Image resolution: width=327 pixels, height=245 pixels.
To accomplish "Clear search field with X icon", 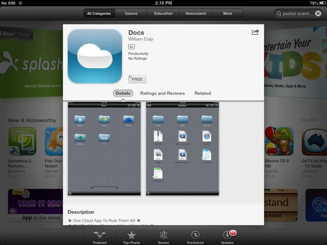I will click(318, 13).
